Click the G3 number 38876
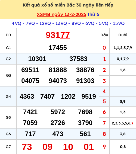Viewport: 136px width, 154px height. point(85,70)
